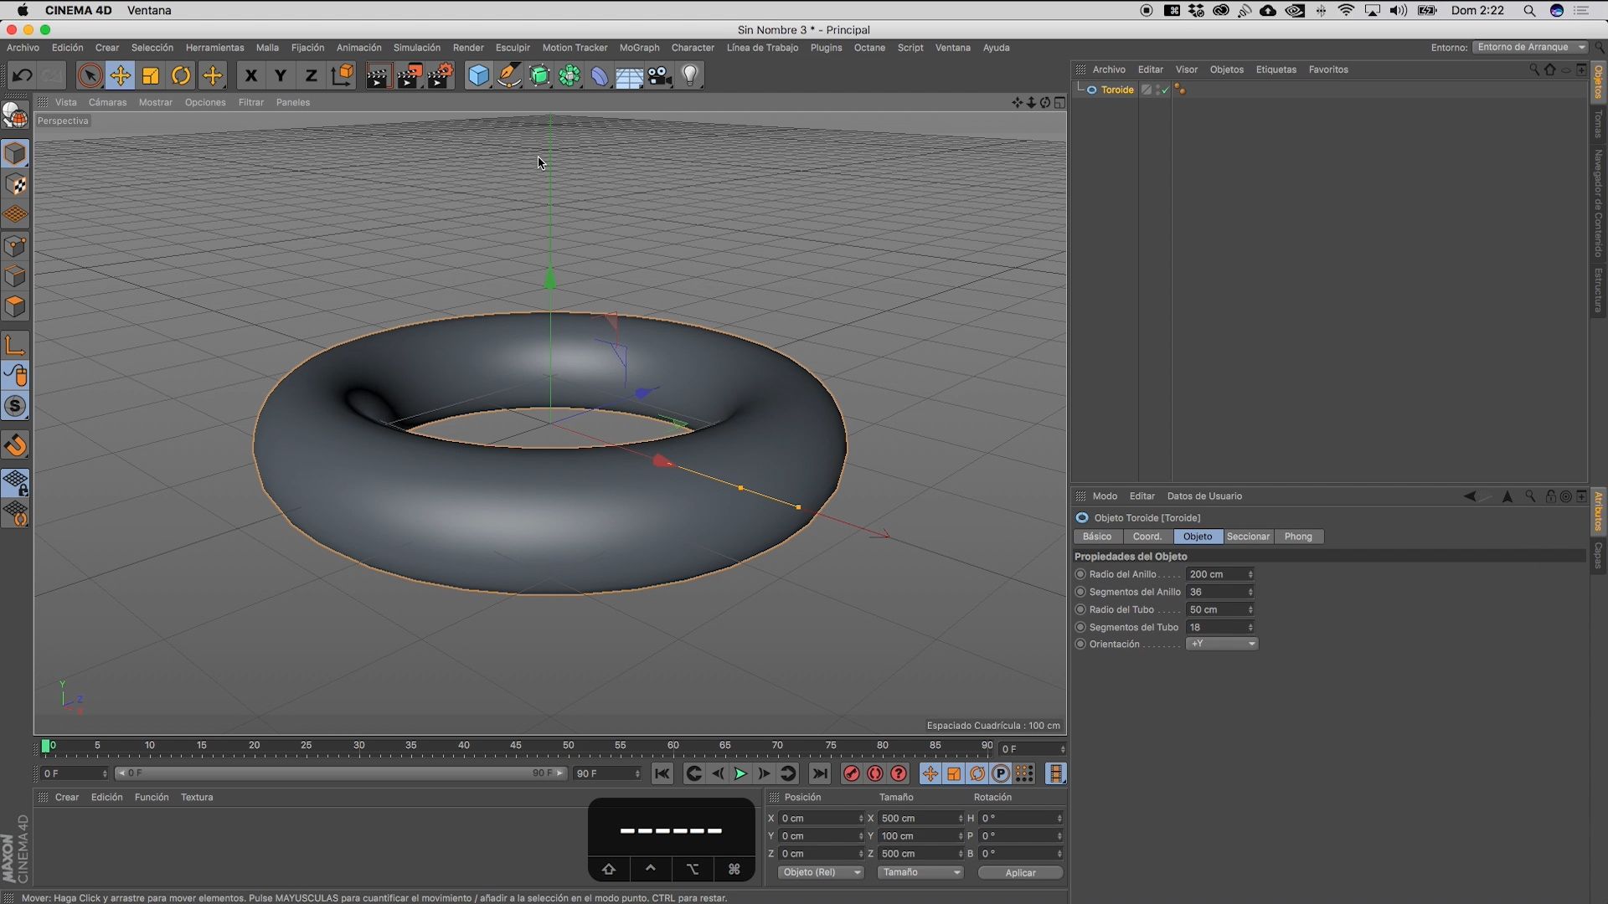This screenshot has height=904, width=1608.
Task: Step Segmentos del Tubo value
Action: (x=1250, y=627)
